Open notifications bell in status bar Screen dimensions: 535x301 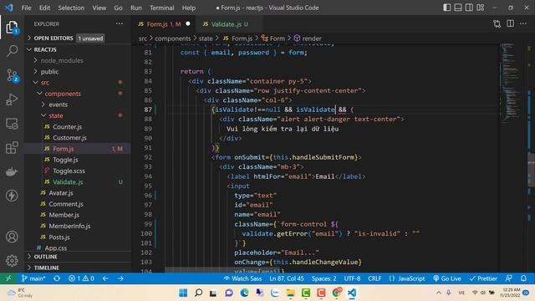click(x=523, y=278)
